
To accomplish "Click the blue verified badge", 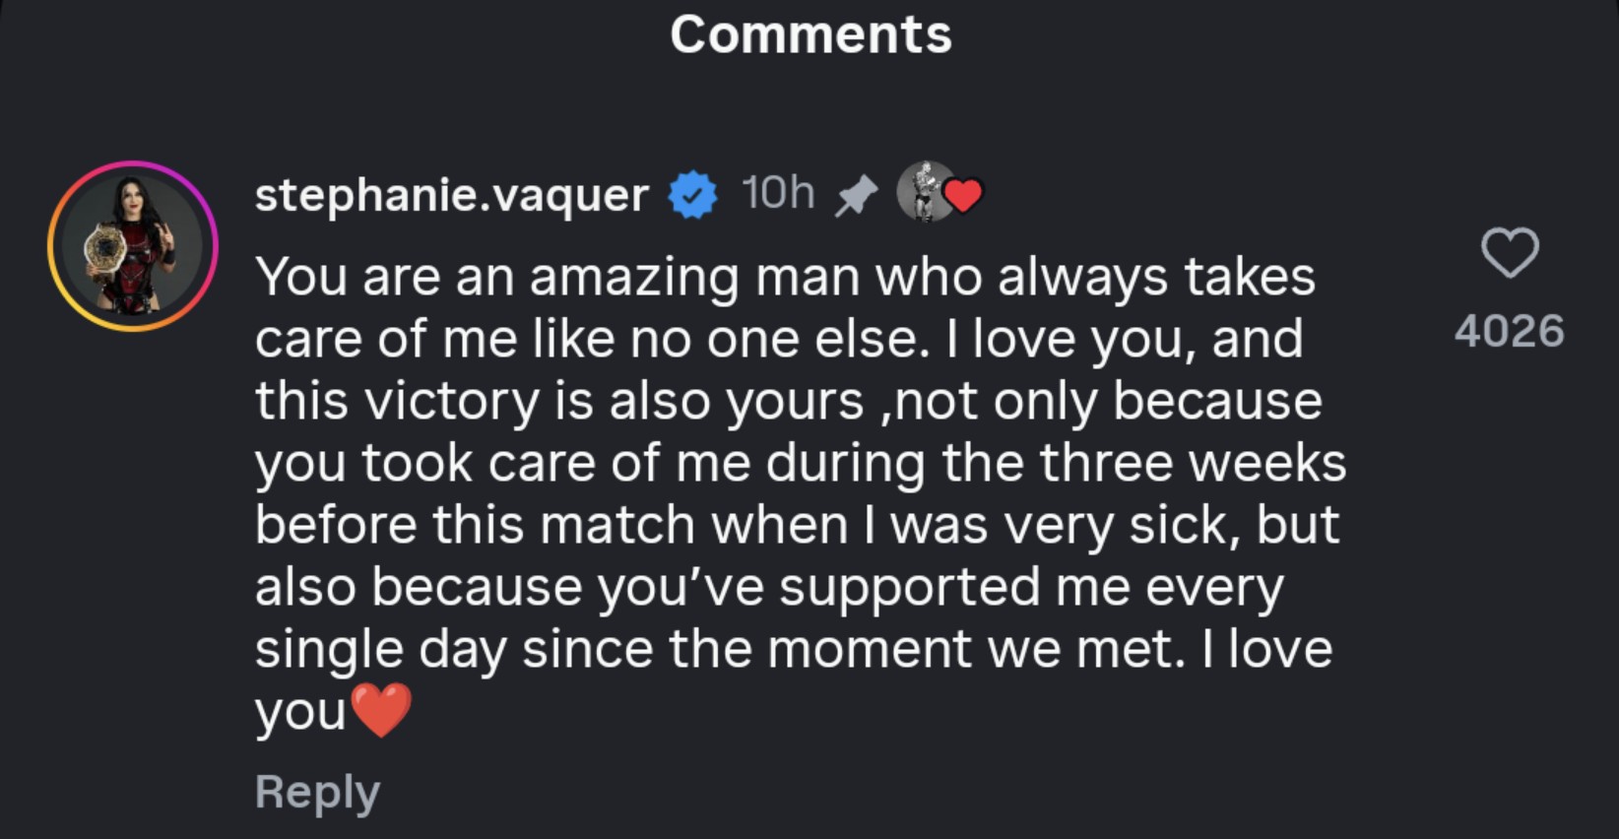I will pyautogui.click(x=693, y=195).
